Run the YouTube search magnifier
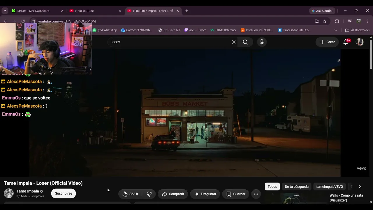The height and width of the screenshot is (210, 373). click(x=245, y=42)
